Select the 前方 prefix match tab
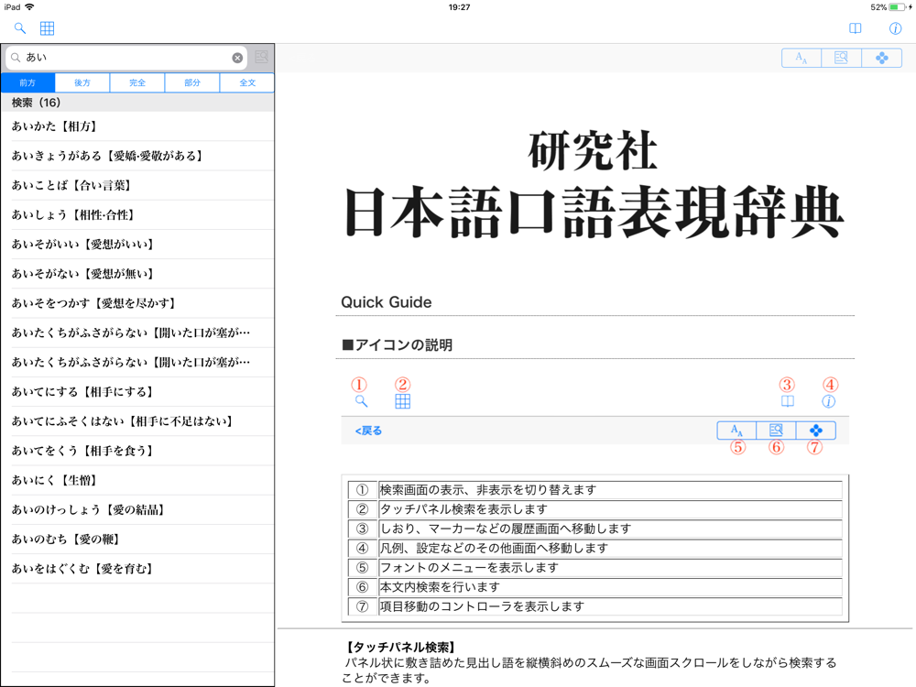Screen dimensions: 916x687 [x=27, y=83]
